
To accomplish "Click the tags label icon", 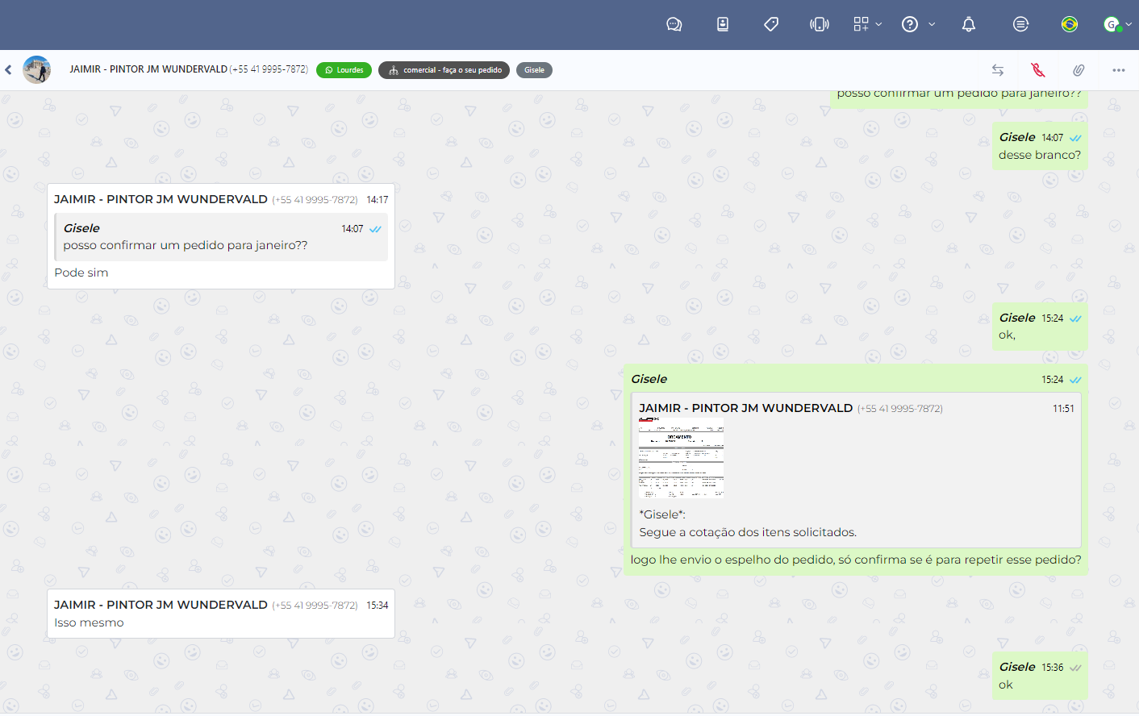I will point(771,24).
